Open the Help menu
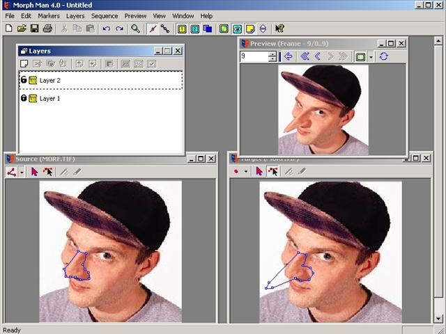The height and width of the screenshot is (334, 446). (x=206, y=16)
